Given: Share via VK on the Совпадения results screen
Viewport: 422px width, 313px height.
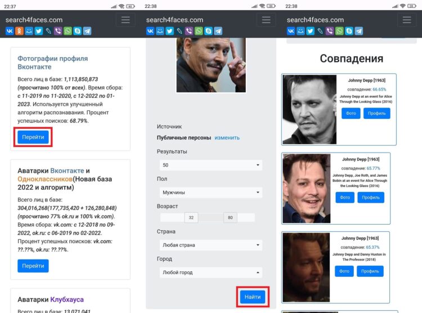Looking at the screenshot, I should (291, 31).
